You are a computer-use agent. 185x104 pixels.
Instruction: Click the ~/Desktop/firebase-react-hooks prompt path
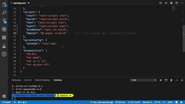pos(33,95)
